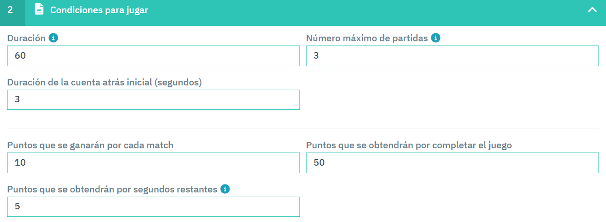Click the horizontal divider between field groups
606x222 pixels.
coord(303,129)
